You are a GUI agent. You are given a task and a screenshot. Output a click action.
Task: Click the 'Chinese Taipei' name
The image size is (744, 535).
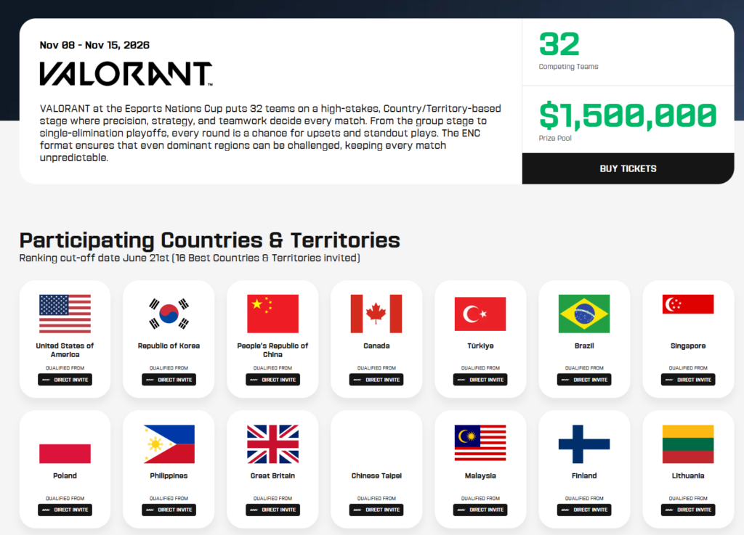pyautogui.click(x=376, y=475)
